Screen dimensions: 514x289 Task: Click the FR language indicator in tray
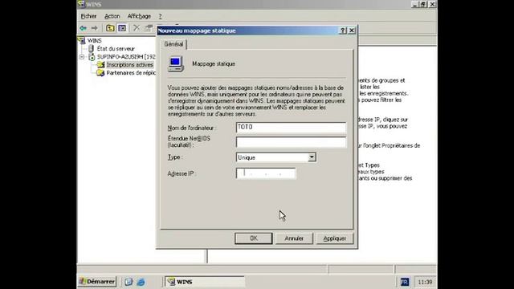pyautogui.click(x=405, y=282)
